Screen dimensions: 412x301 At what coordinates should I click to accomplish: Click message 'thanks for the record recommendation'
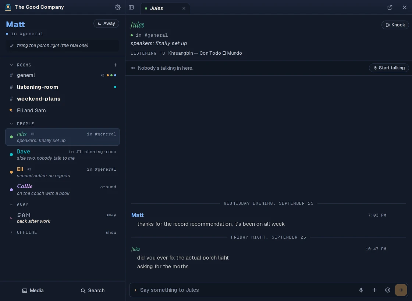click(x=211, y=224)
